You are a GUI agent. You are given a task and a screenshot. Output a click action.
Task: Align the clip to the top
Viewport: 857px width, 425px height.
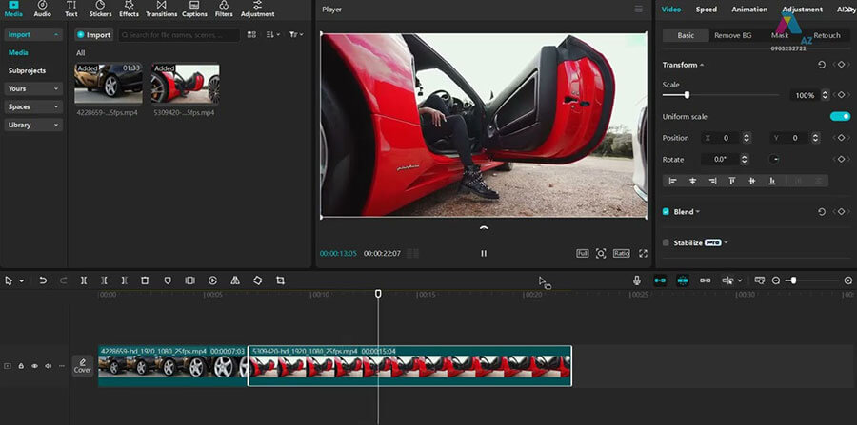732,181
